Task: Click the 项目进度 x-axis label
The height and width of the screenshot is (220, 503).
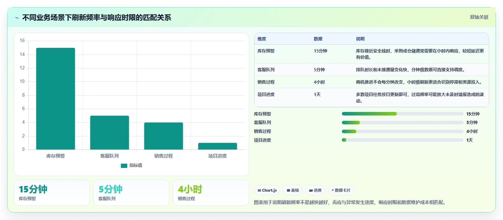Action: click(217, 156)
